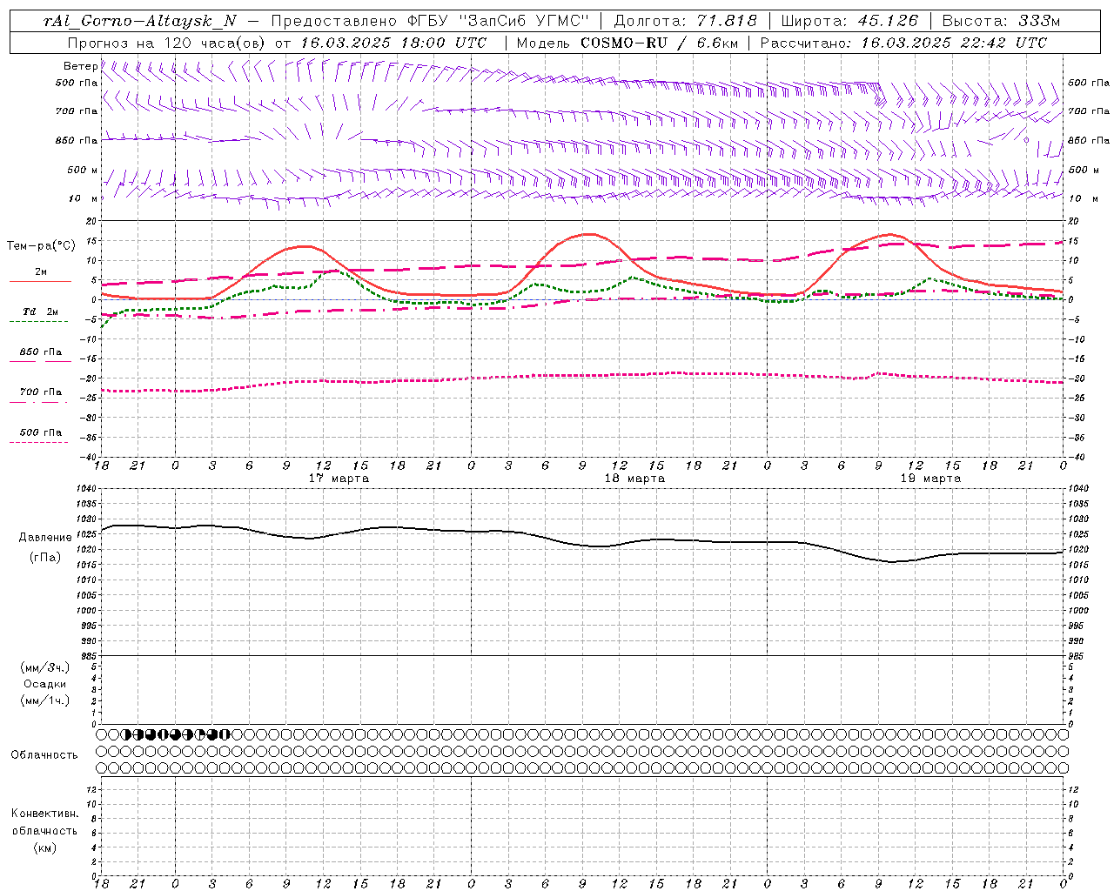Click the (гПа) unit label under Давление

45,558
